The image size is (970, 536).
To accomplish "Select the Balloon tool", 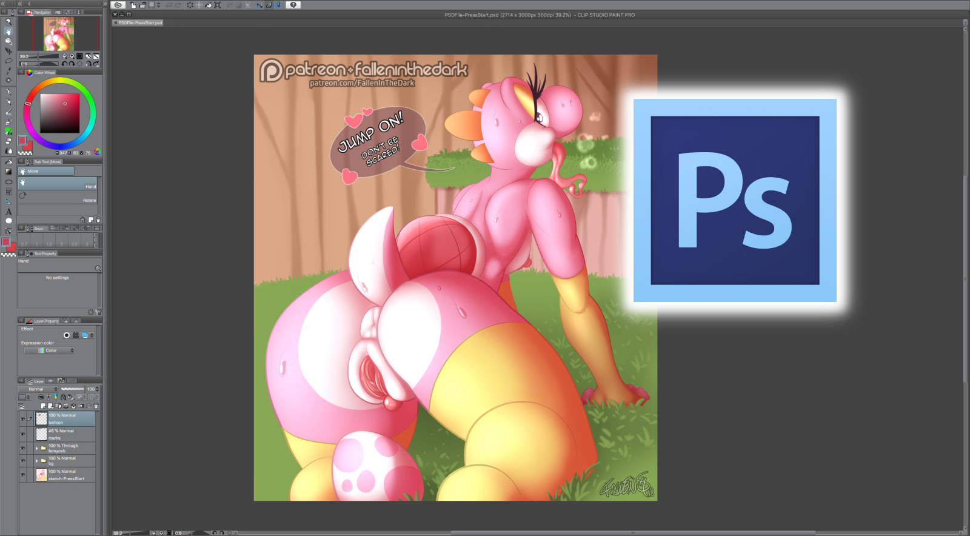I will click(x=8, y=221).
